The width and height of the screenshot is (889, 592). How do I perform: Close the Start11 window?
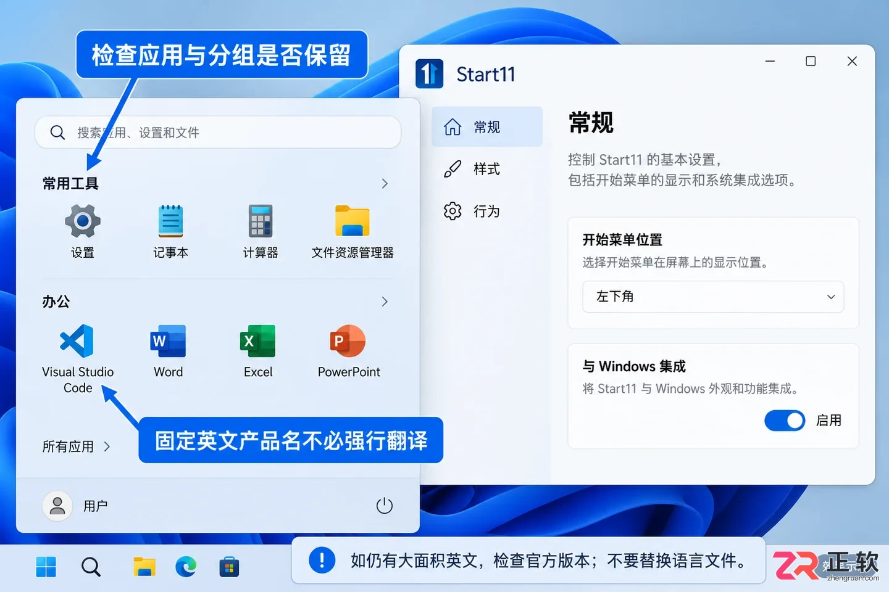coord(852,61)
